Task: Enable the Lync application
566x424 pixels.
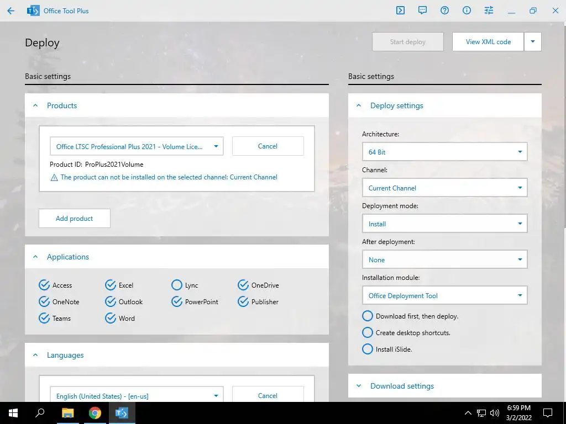Action: 177,285
